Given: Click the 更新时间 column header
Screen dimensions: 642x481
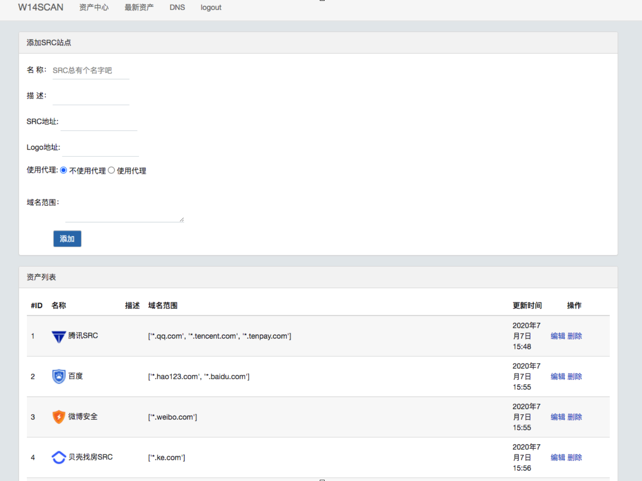Looking at the screenshot, I should [527, 306].
